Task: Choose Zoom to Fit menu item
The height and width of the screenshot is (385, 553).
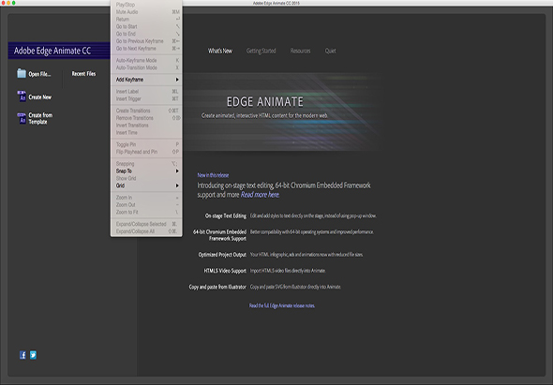Action: (146, 213)
